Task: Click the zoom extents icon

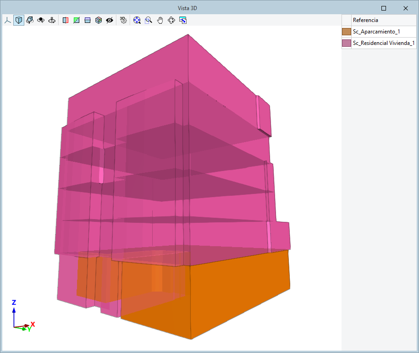Action: point(137,20)
